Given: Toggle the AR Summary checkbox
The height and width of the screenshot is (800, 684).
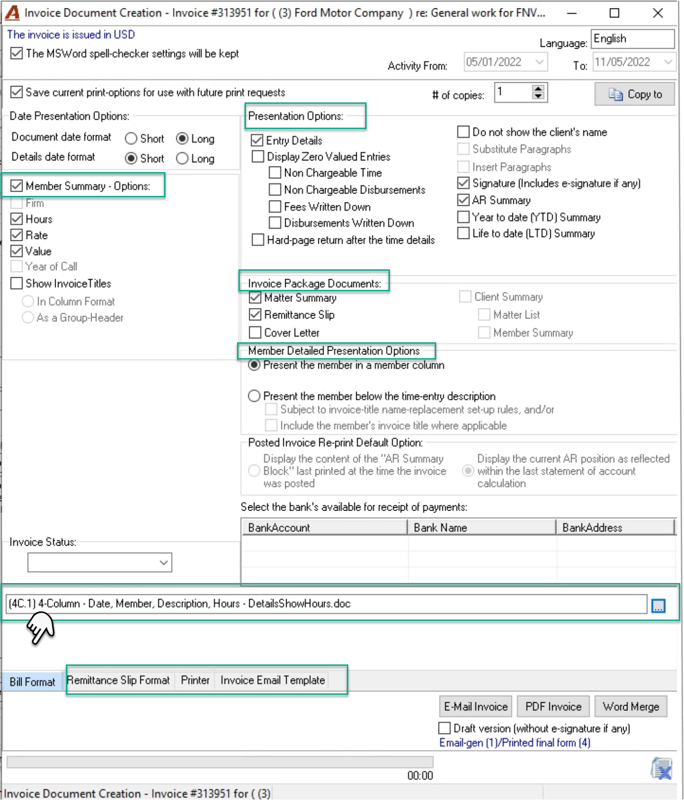Looking at the screenshot, I should tap(463, 200).
